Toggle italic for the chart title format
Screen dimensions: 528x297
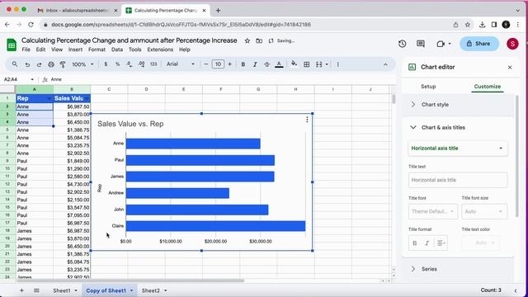click(427, 243)
